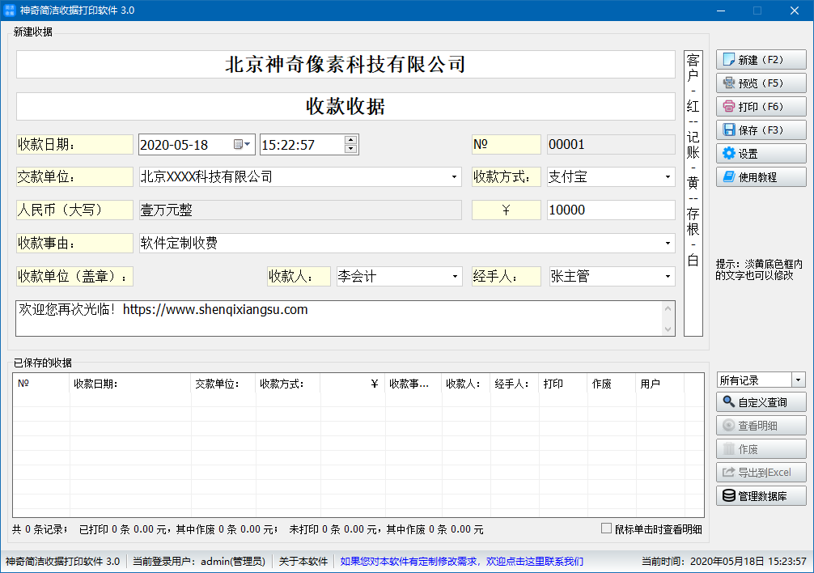The height and width of the screenshot is (573, 814).
Task: Open print preview via 预览 (F5)
Action: 761,83
